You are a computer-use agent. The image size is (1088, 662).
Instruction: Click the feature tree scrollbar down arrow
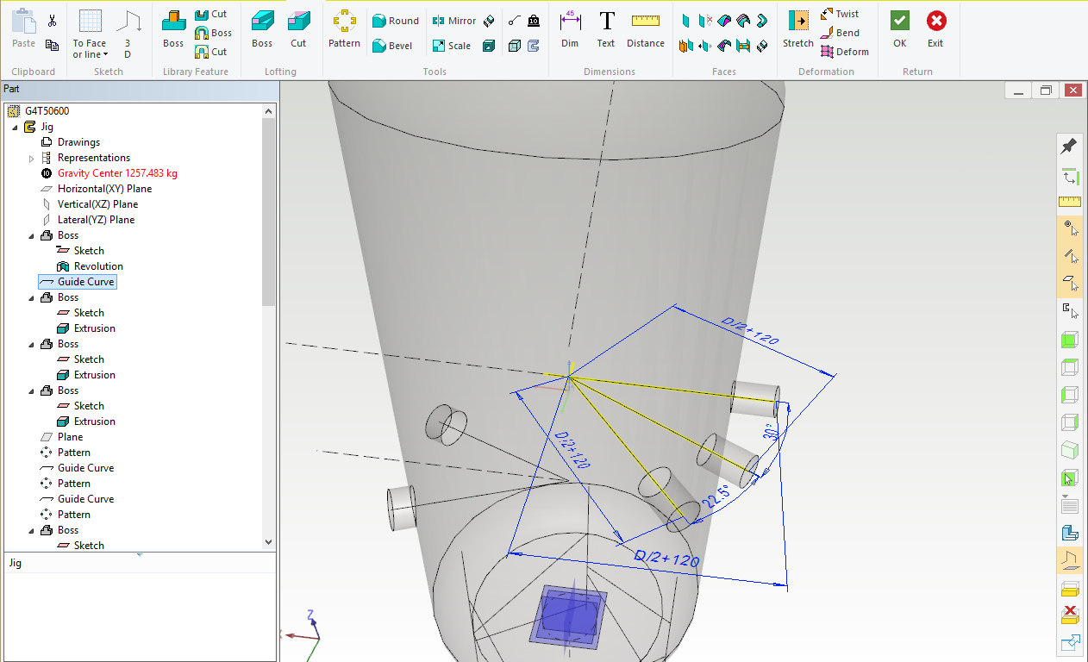point(268,542)
